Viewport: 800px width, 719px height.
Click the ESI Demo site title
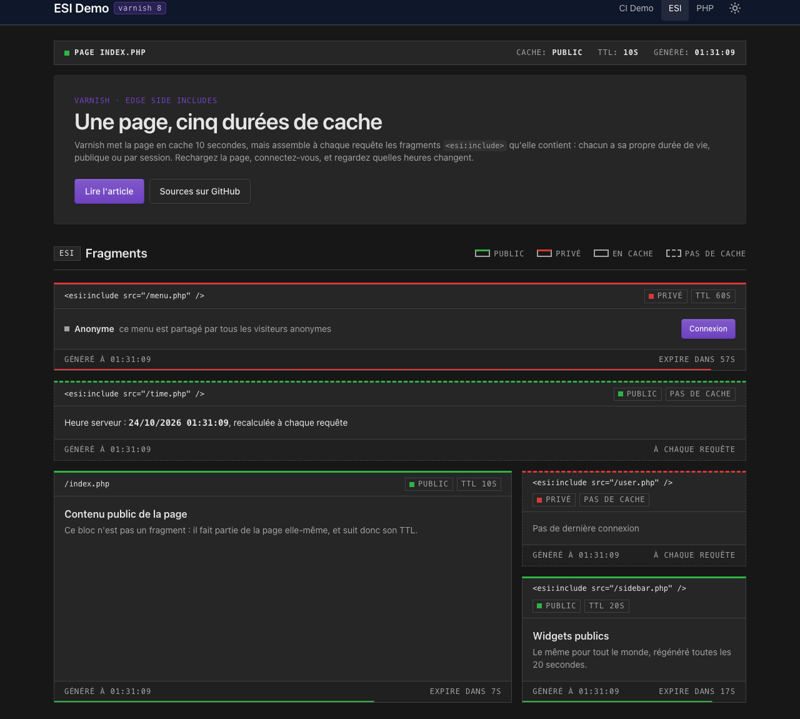[81, 8]
